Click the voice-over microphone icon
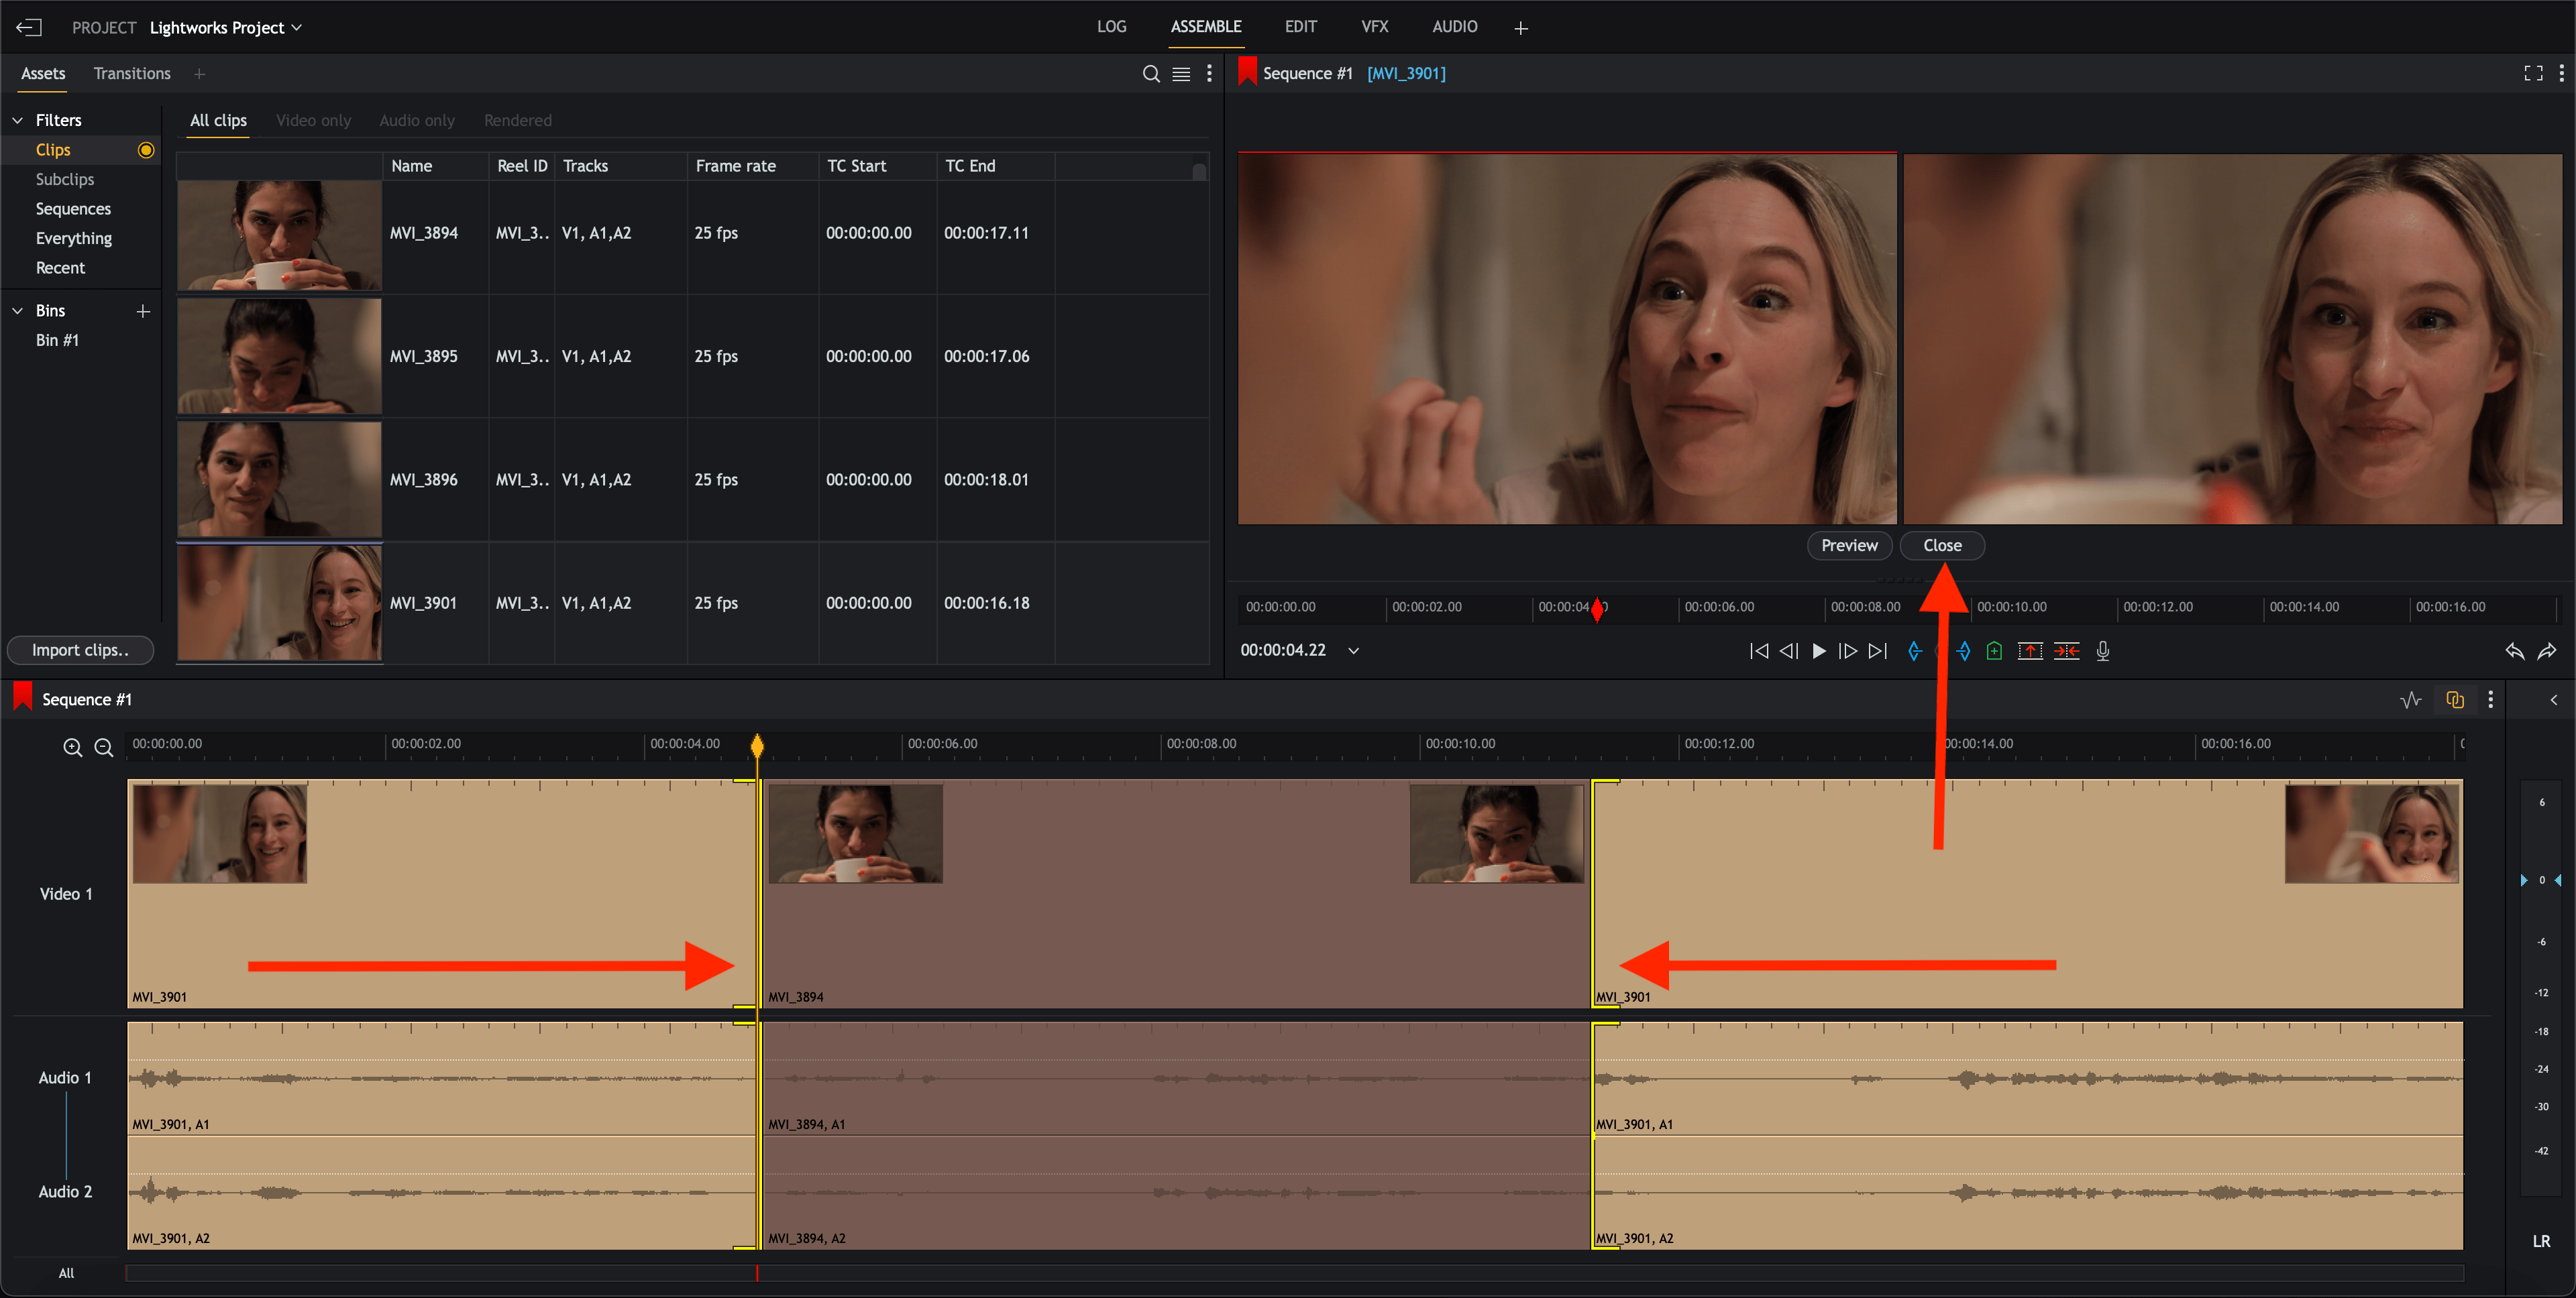Viewport: 2576px width, 1298px height. (x=2103, y=652)
